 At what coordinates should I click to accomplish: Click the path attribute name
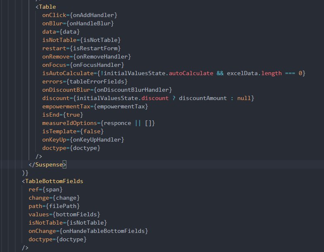35,206
